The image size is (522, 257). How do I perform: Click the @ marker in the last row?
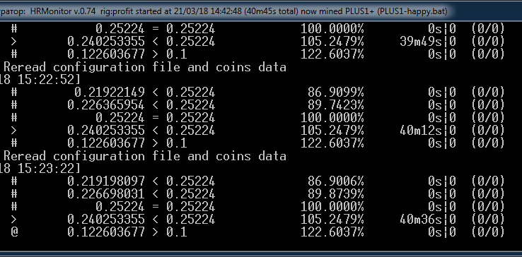14,232
